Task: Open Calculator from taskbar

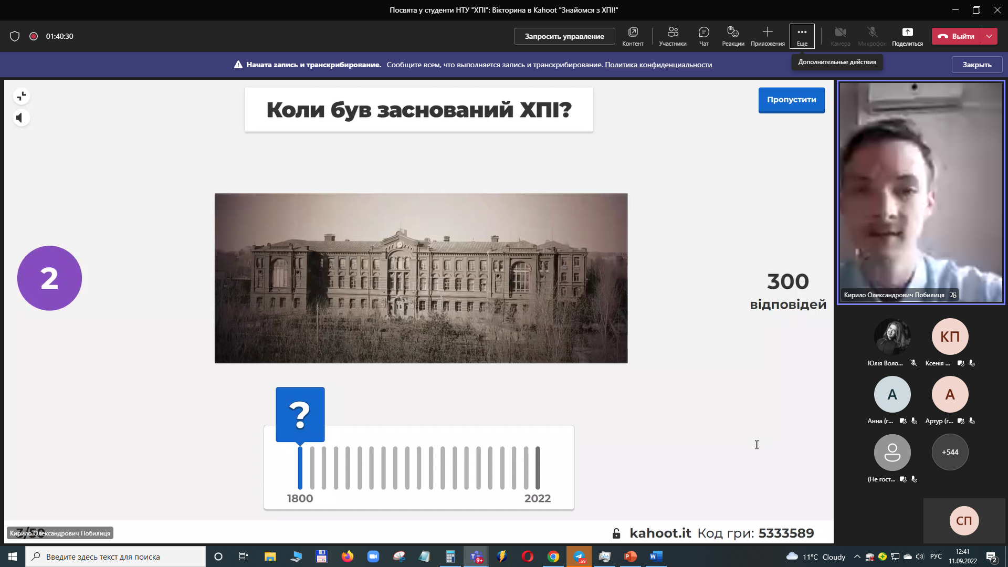Action: point(450,556)
